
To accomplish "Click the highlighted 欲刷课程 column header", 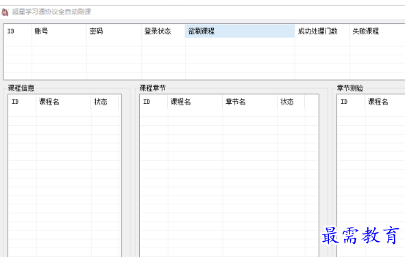I will (240, 31).
